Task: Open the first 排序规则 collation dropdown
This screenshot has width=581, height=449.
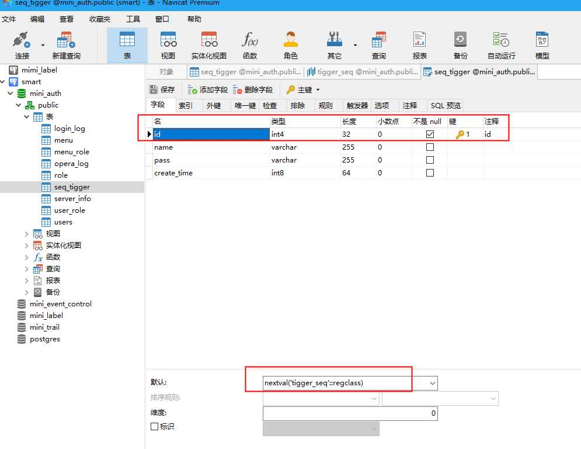Action: [x=374, y=399]
